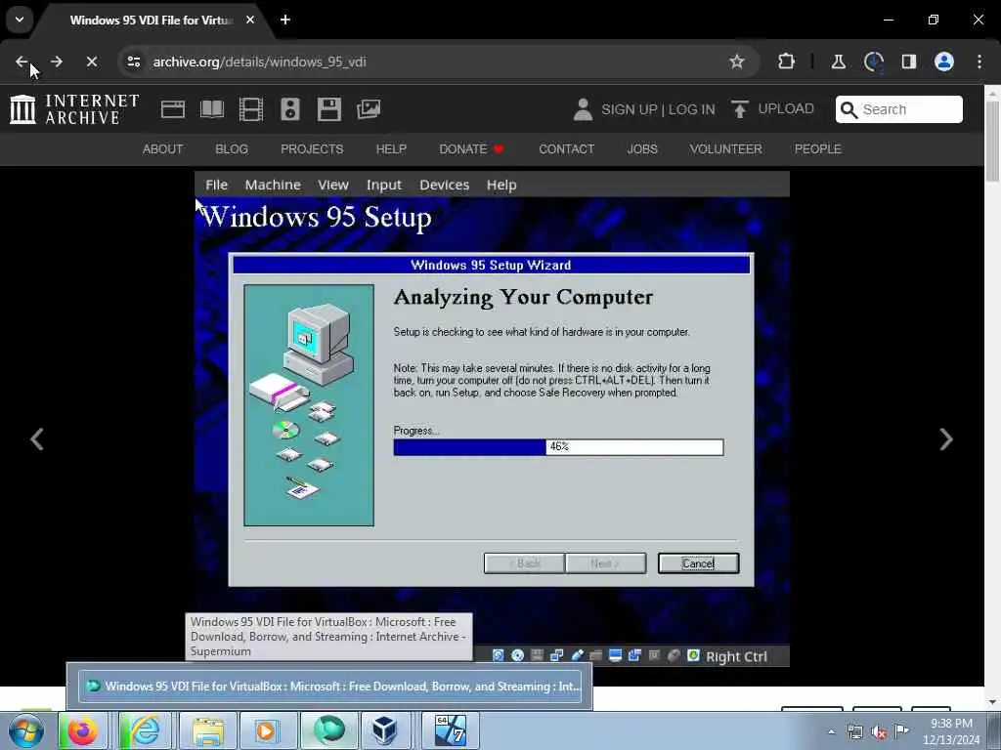
Task: Click the disabled Next button
Action: click(x=605, y=563)
